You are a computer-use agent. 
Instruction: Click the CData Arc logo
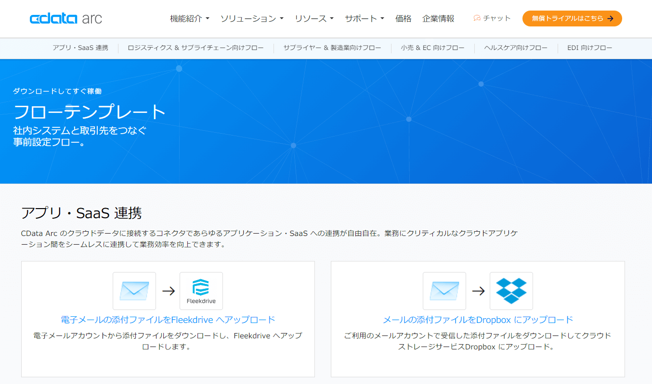(x=65, y=18)
